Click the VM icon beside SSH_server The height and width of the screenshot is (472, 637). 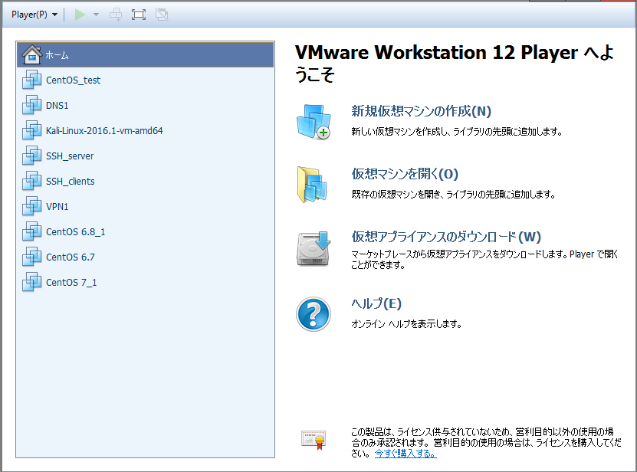32,156
